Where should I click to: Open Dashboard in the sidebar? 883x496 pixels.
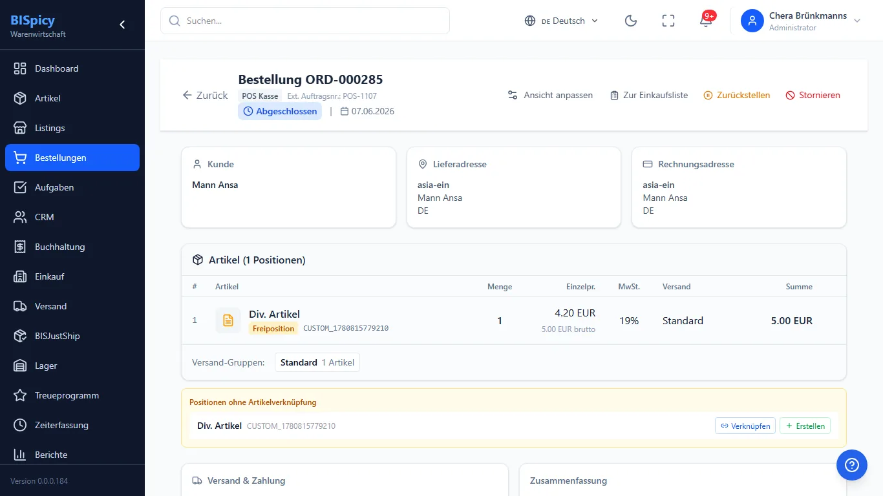pos(72,68)
